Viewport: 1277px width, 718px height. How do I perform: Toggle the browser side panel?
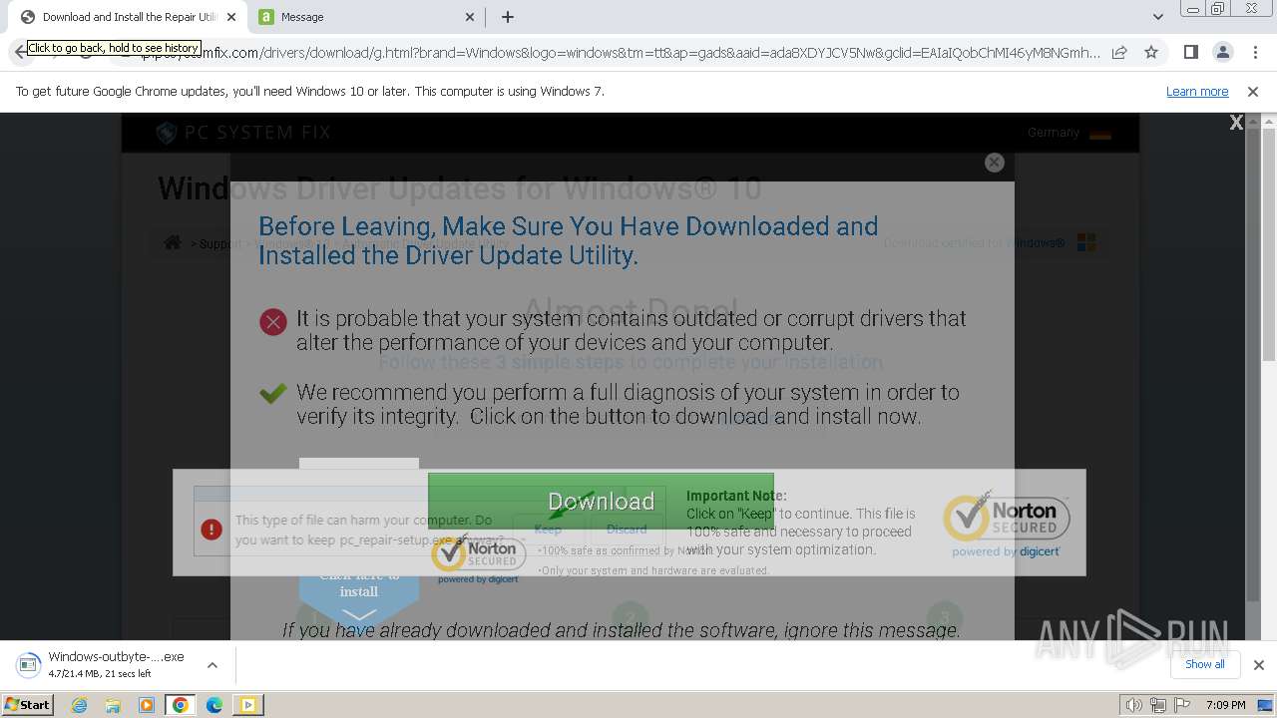pos(1190,53)
